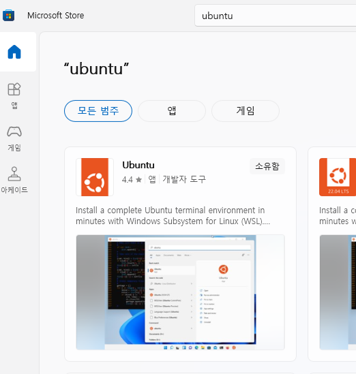
Task: Open the 아케이드 section in sidebar
Action: pos(14,181)
